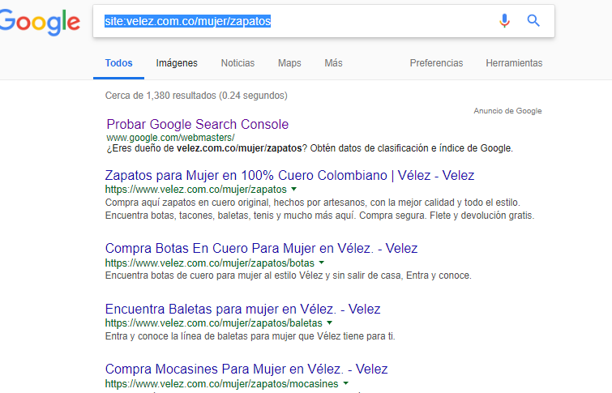Expand arrow next to zapatos/botas URL
Viewport: 612px width, 393px height.
[x=322, y=263]
